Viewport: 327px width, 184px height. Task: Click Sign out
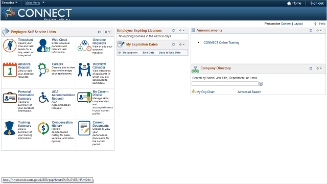[317, 4]
